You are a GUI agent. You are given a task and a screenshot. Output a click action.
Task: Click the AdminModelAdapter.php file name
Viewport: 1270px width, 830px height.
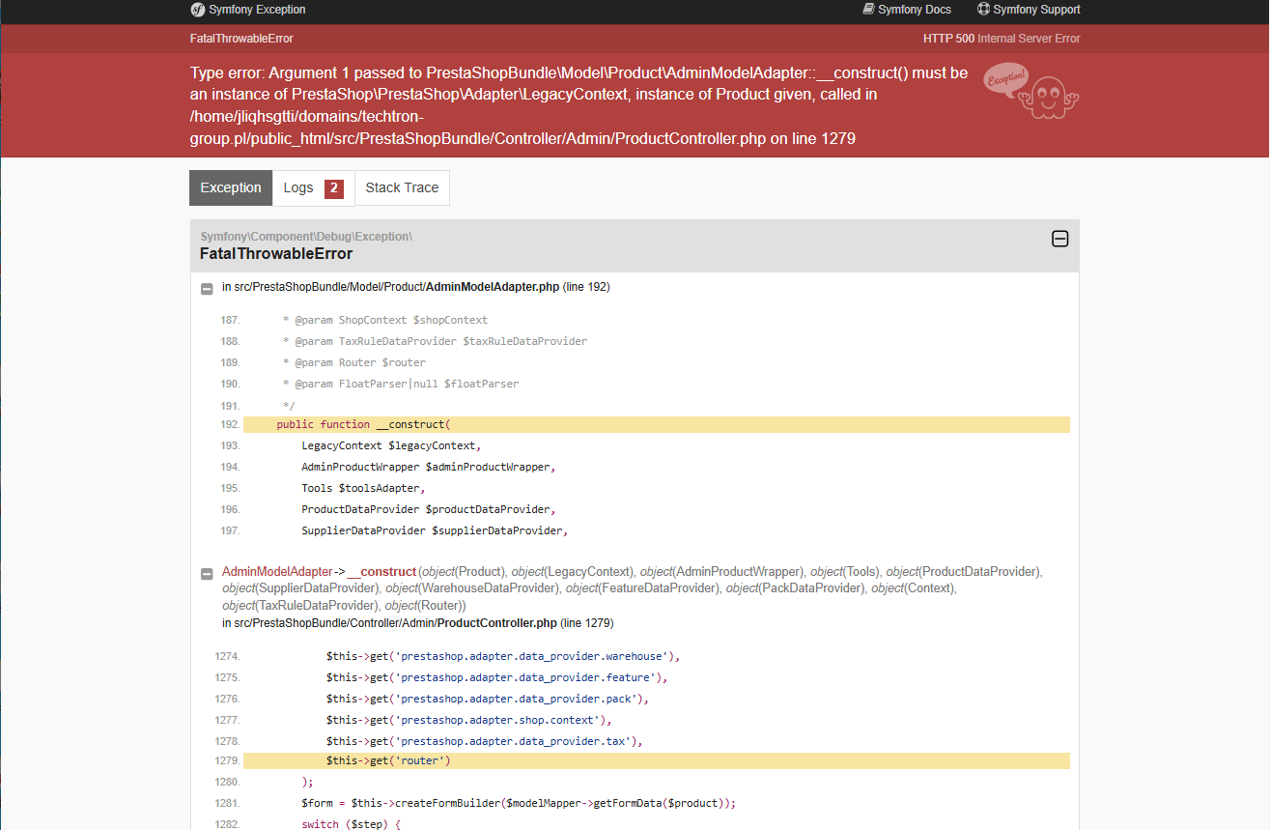493,287
